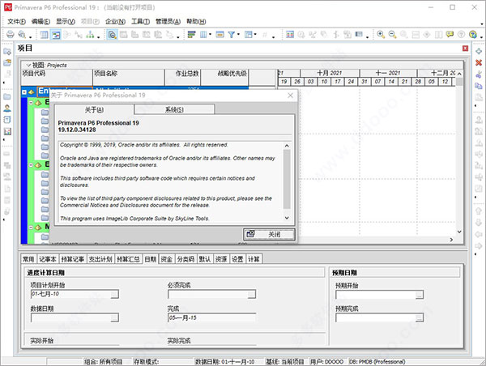This screenshot has width=486, height=366.
Task: Collapse the green M tree node
Action: click(x=31, y=228)
